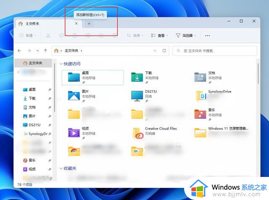Open the 新建 dropdown menu
Viewport: 269px width, 200px height.
click(x=28, y=35)
